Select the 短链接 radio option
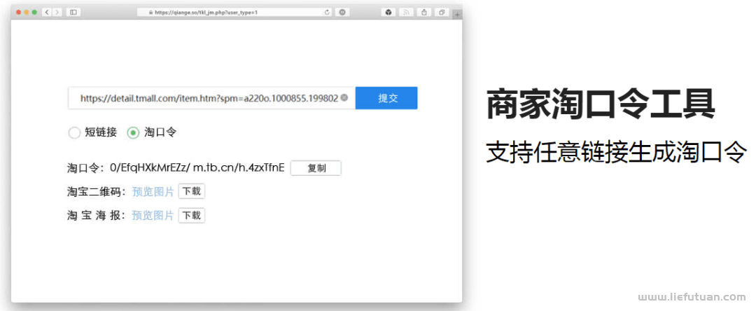The image size is (756, 311). [74, 132]
